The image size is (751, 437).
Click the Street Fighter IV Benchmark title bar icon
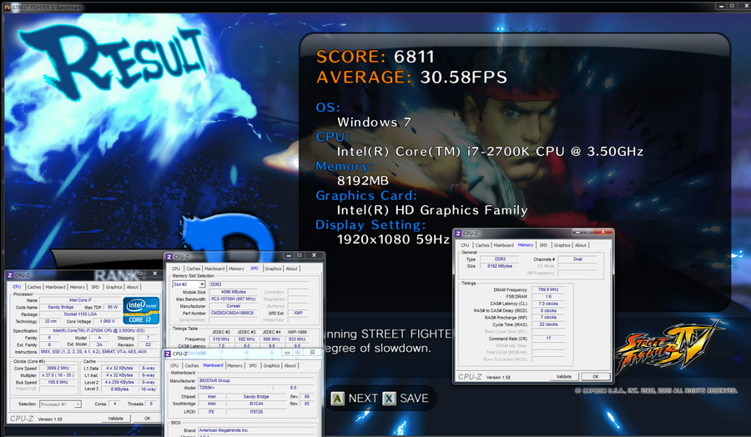7,8
